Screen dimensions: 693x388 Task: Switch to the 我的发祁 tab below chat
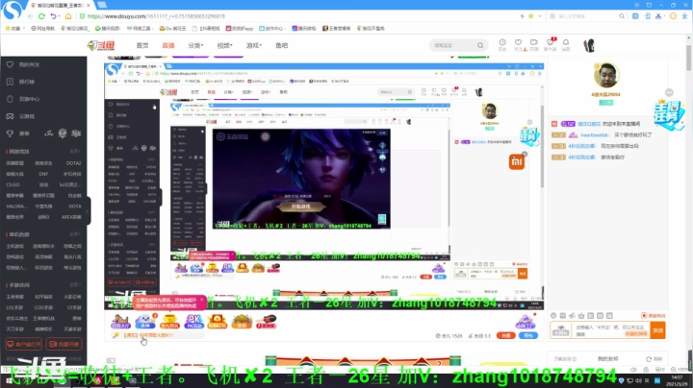608,359
